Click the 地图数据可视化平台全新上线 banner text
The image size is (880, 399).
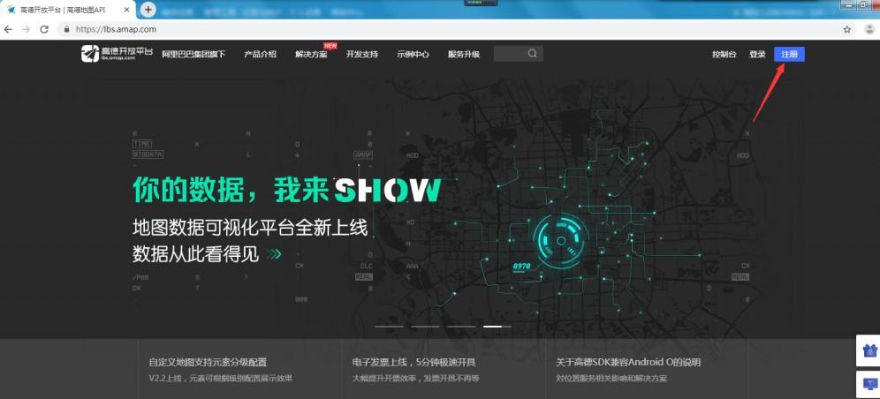[250, 228]
